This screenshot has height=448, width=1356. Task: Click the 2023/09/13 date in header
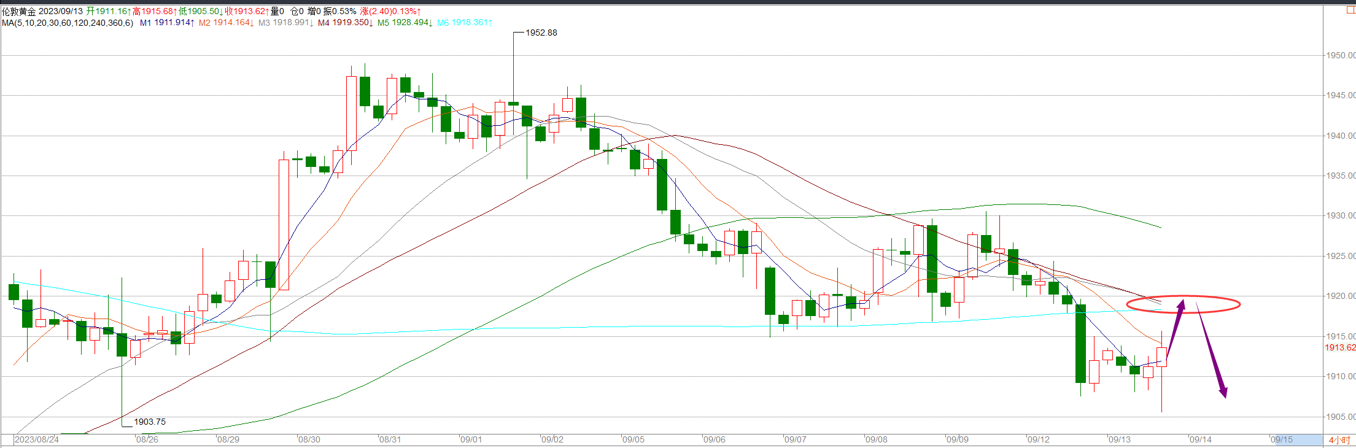pyautogui.click(x=61, y=12)
